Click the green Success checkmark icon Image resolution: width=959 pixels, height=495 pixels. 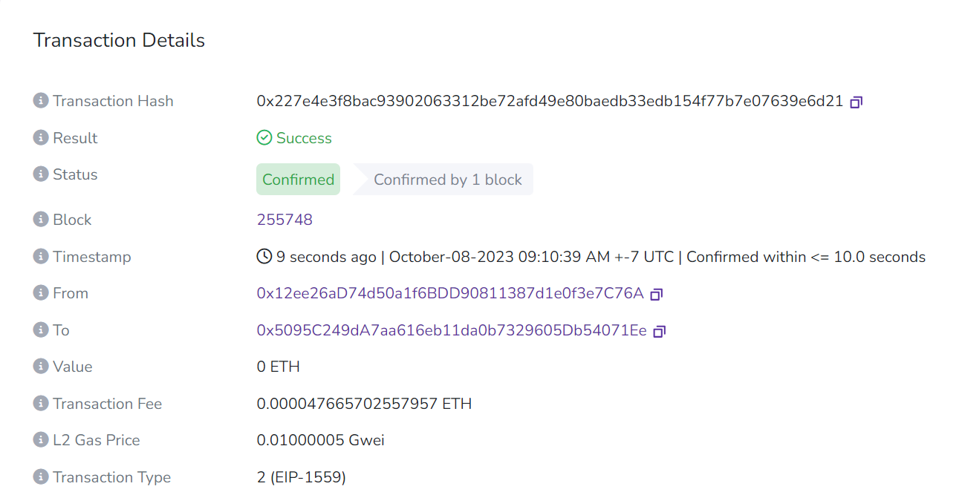pyautogui.click(x=264, y=138)
